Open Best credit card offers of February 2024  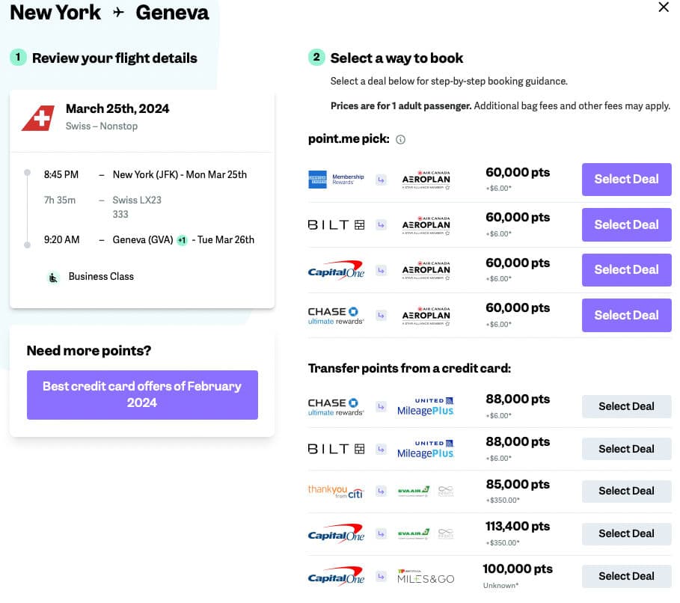(x=142, y=394)
